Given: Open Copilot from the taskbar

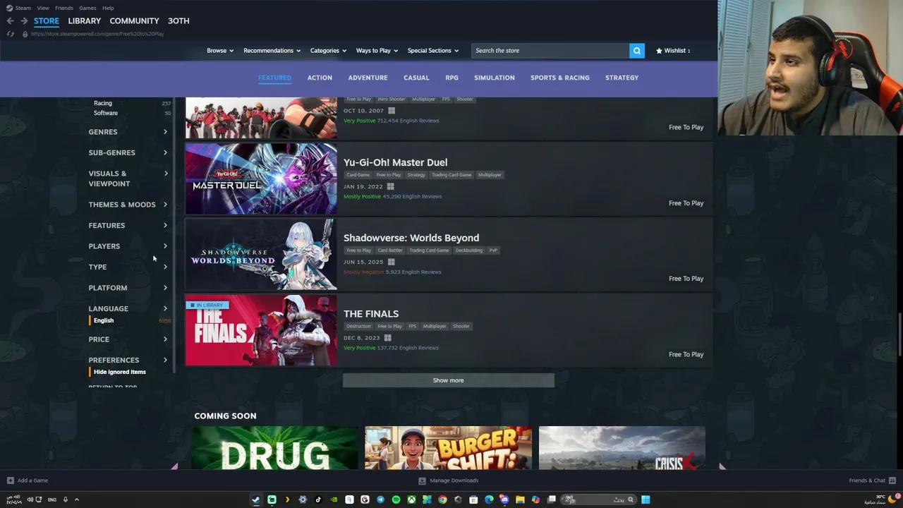Looking at the screenshot, I should coord(535,500).
